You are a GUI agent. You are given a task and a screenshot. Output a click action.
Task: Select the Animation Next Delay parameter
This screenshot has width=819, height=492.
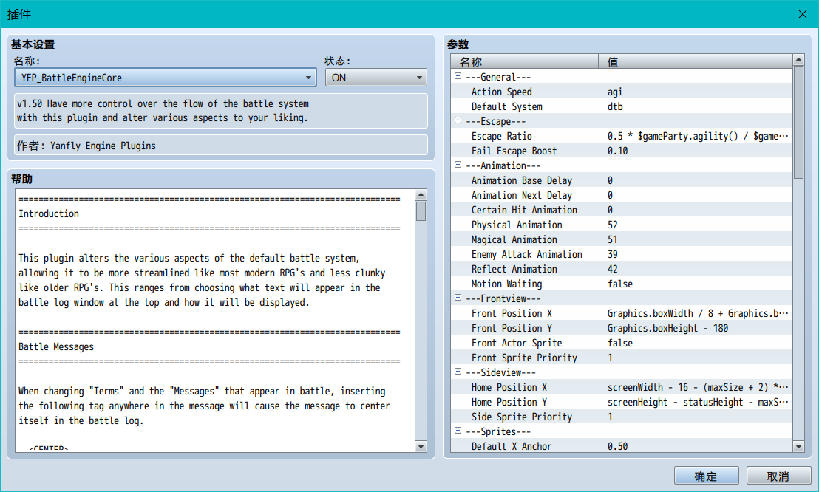(622, 195)
